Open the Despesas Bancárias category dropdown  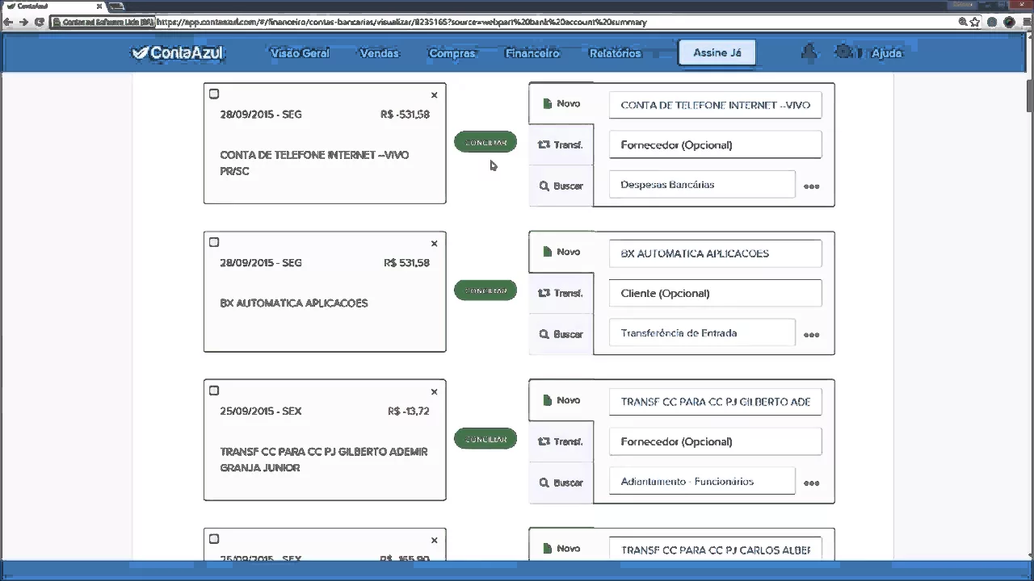pyautogui.click(x=702, y=185)
